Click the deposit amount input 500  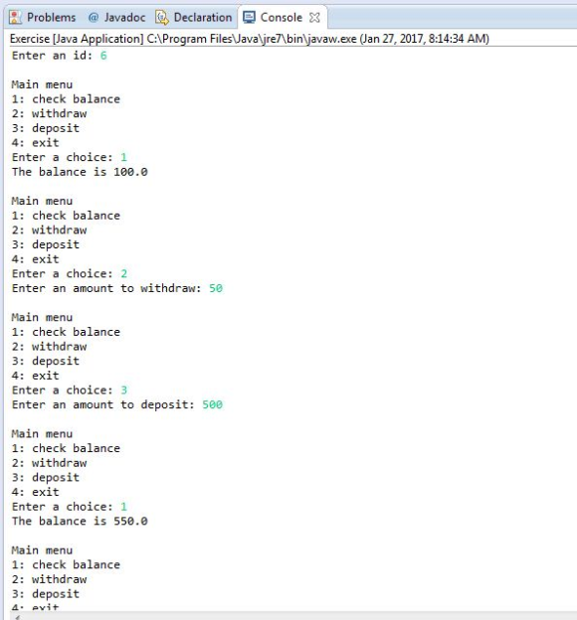[x=213, y=404]
